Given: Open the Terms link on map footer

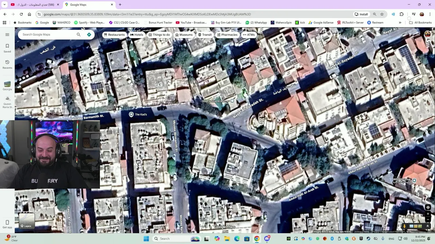Looking at the screenshot, I should coord(366,232).
